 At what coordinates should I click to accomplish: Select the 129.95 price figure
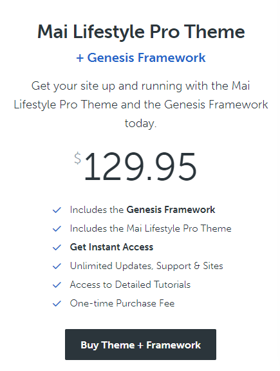coord(140,167)
